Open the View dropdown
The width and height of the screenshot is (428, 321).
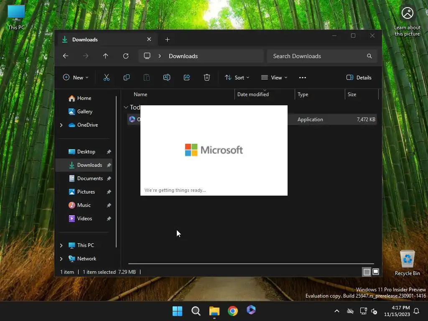[x=274, y=77]
